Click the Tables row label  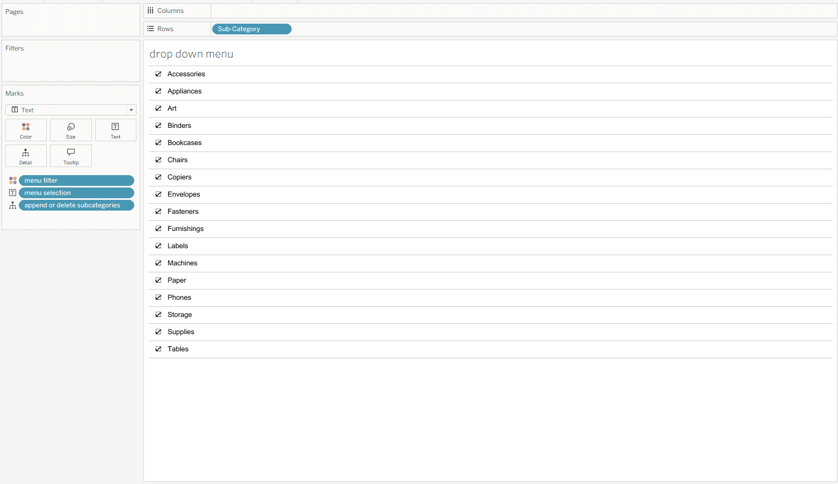(x=178, y=349)
